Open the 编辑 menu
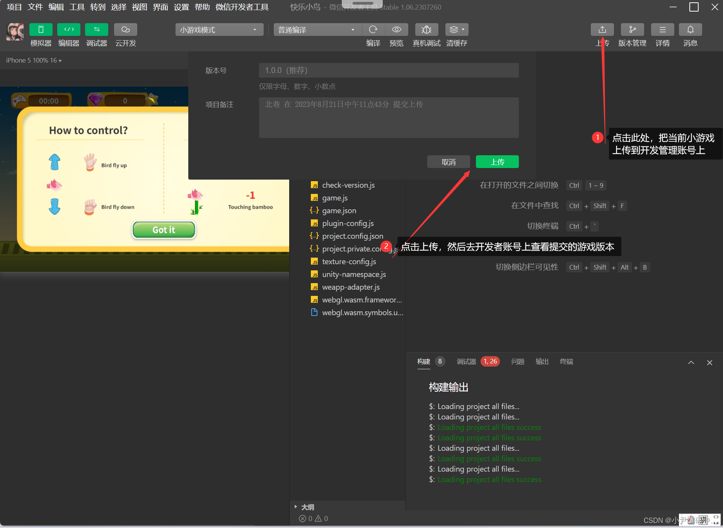The height and width of the screenshot is (528, 723). (x=56, y=7)
